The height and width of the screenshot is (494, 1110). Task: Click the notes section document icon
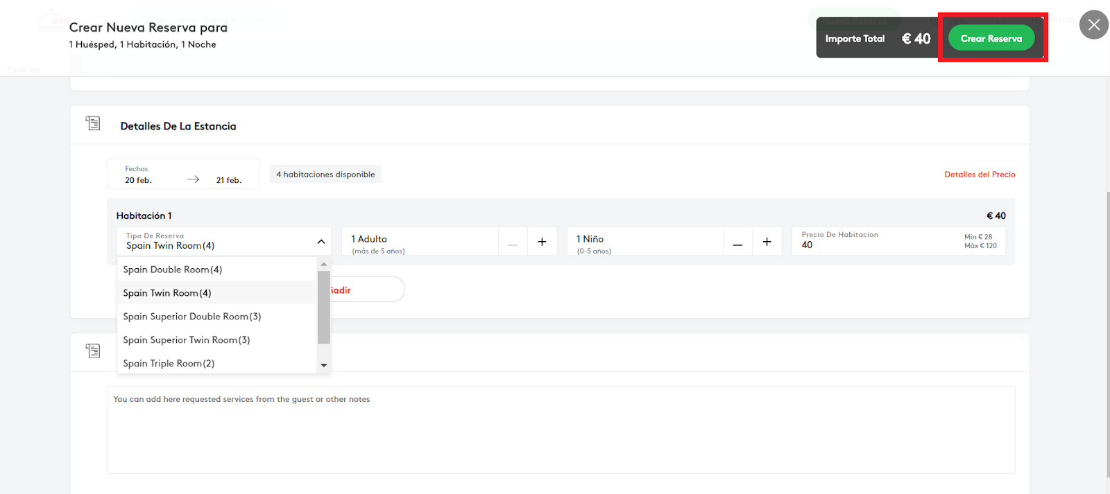(93, 351)
